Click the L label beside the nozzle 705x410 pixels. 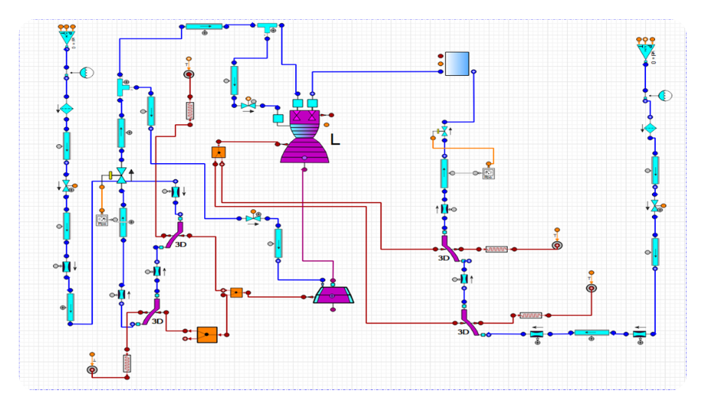coord(335,139)
